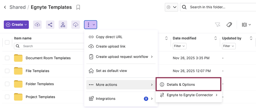Open the column layout view selector
256x108 pixels.
point(246,25)
